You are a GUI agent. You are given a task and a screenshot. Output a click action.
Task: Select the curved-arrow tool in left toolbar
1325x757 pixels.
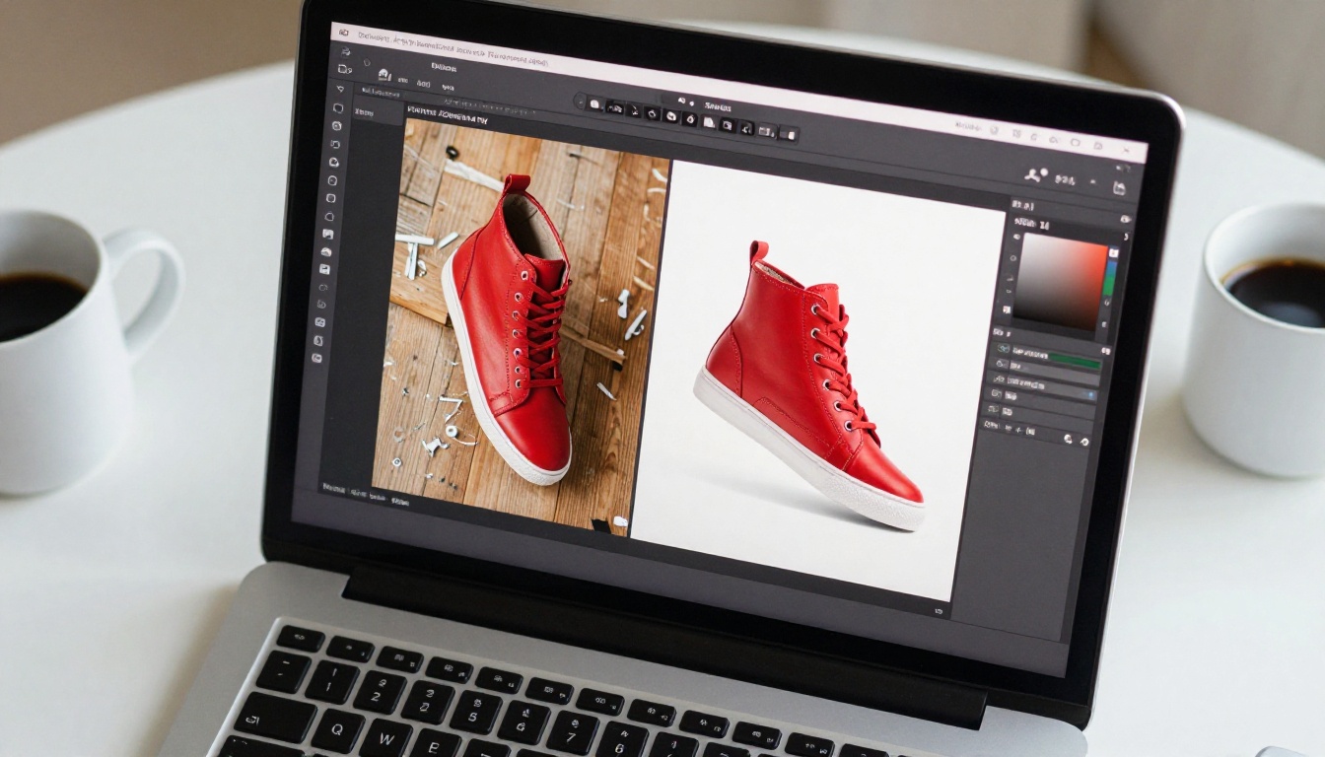pos(335,144)
